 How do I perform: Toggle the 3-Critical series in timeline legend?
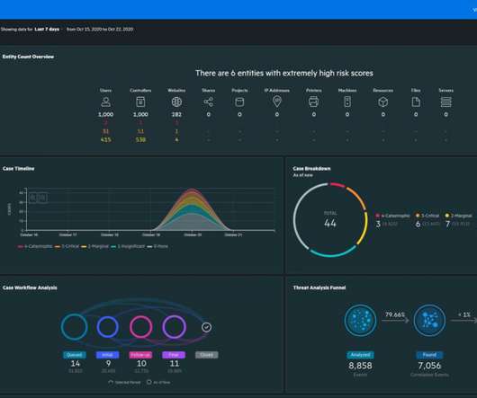[67, 246]
